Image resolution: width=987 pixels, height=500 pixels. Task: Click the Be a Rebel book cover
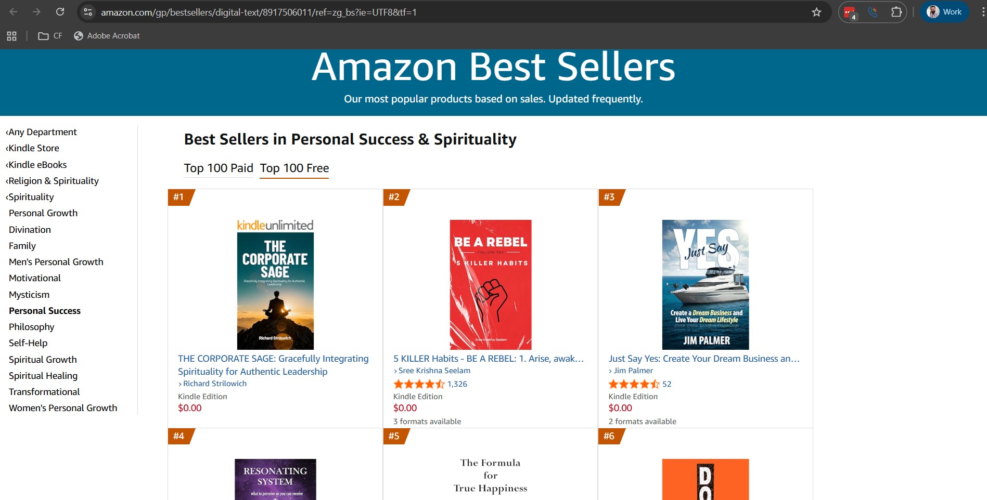(491, 284)
